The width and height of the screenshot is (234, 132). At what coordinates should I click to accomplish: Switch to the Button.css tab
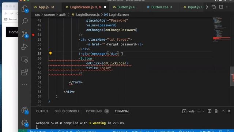coord(159,7)
